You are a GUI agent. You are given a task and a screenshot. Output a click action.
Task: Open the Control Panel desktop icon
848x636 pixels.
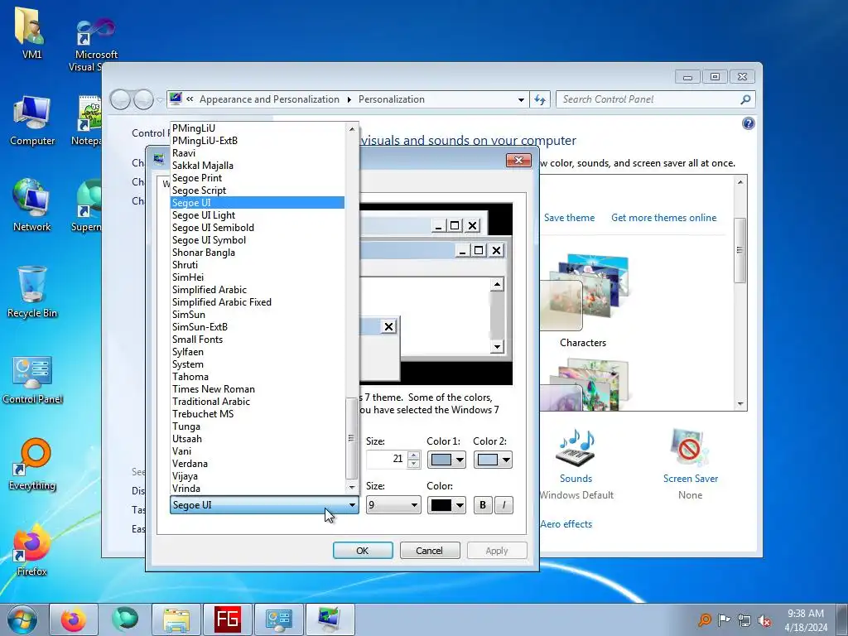click(32, 378)
